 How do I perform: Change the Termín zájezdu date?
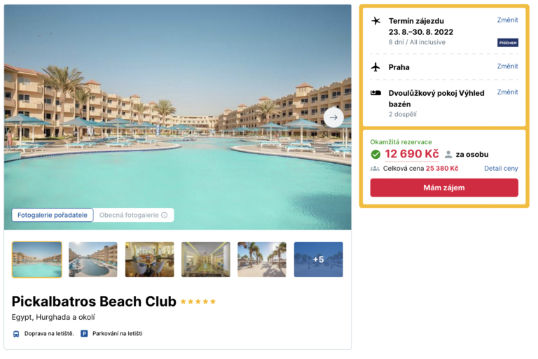507,20
